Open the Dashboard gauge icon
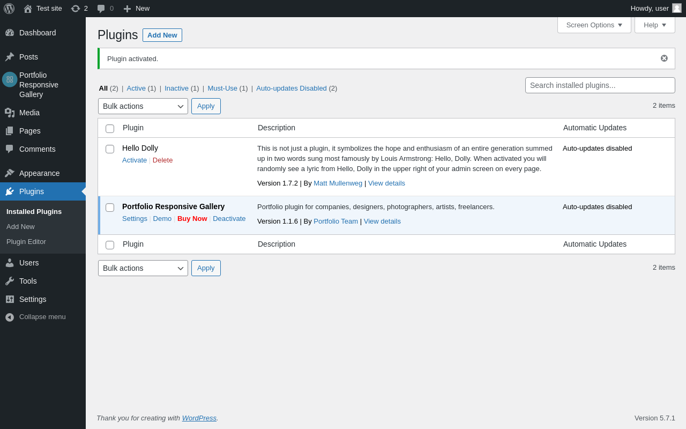Screen dimensions: 686x429 [x=10, y=33]
